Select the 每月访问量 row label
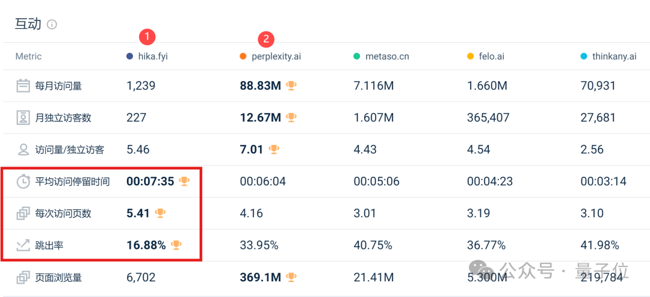This screenshot has height=297, width=650. coord(58,86)
